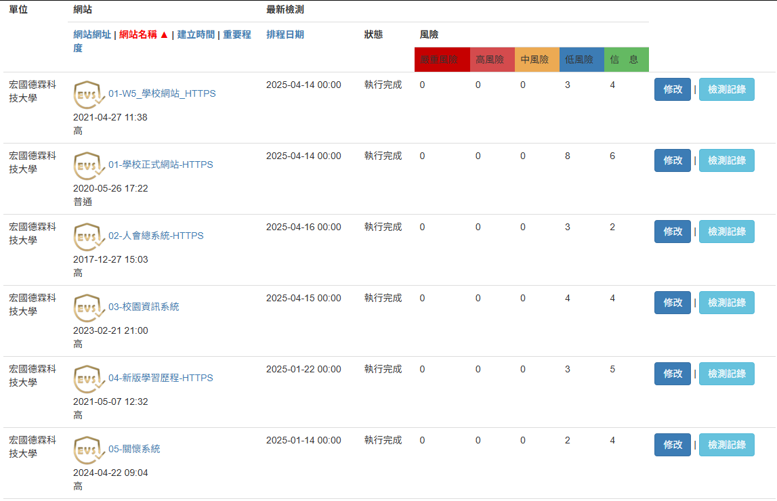Sort by 排程日期 header
The width and height of the screenshot is (777, 501).
point(285,35)
